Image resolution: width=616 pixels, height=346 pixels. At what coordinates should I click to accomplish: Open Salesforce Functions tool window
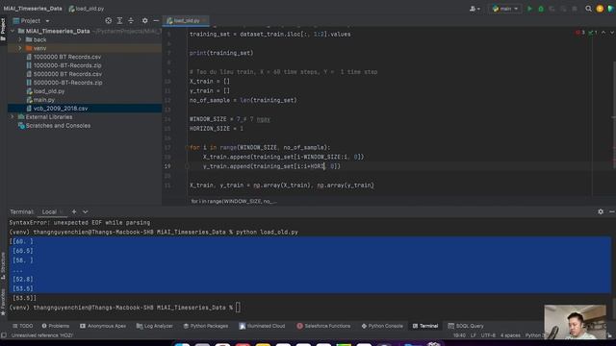(323, 326)
